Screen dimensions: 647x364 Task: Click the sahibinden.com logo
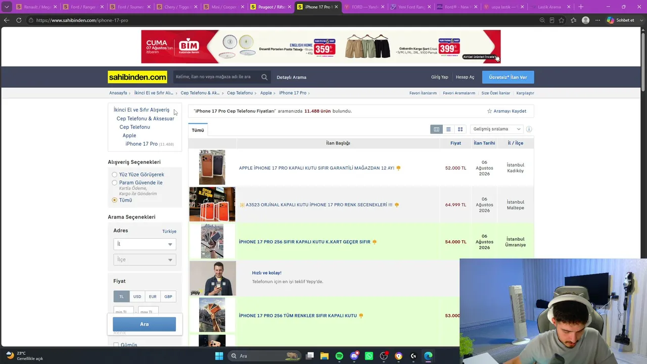(x=137, y=77)
